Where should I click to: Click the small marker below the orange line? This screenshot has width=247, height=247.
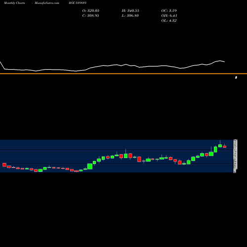point(236,78)
